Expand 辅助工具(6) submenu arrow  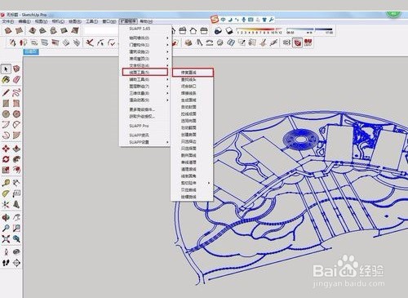(x=167, y=79)
